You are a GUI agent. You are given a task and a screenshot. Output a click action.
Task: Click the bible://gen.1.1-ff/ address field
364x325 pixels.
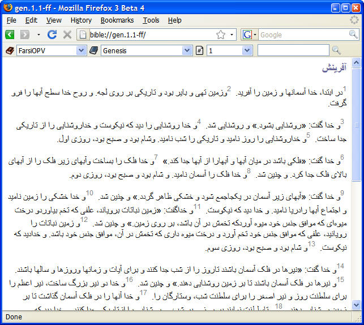[152, 35]
